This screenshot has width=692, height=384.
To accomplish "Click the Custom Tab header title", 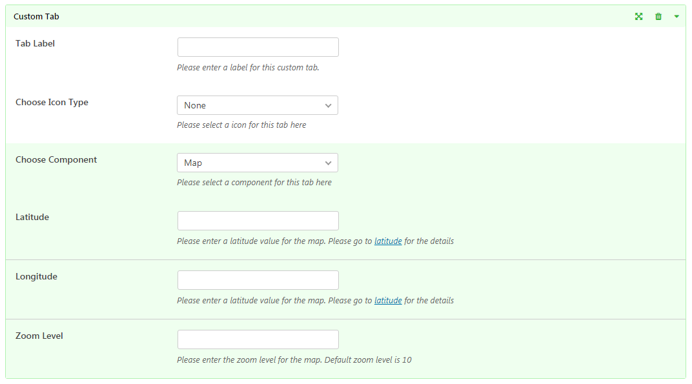I will (36, 16).
